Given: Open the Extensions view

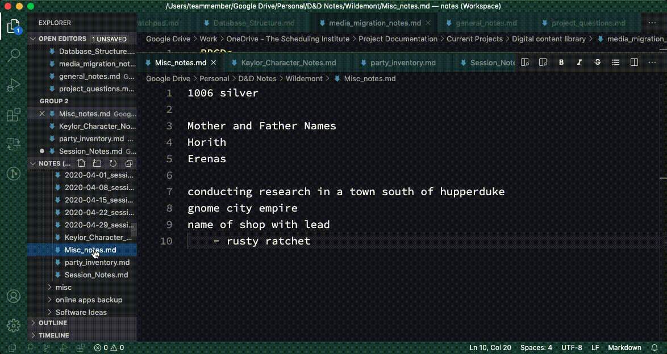Looking at the screenshot, I should pos(13,114).
